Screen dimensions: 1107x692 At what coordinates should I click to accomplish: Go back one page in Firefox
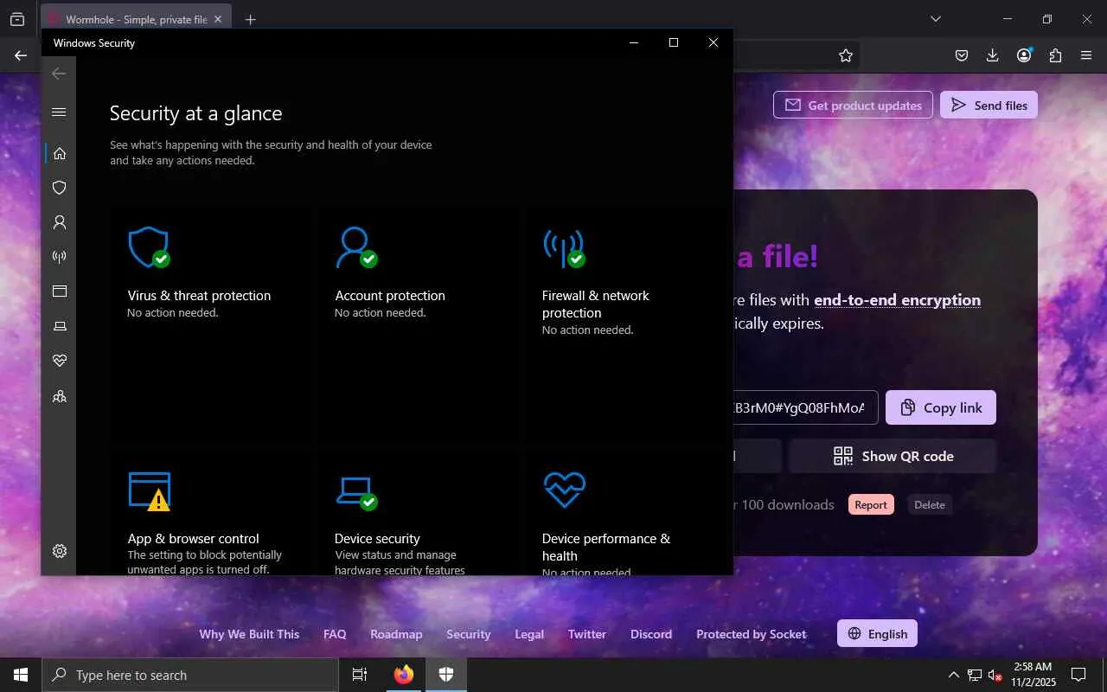pyautogui.click(x=21, y=55)
